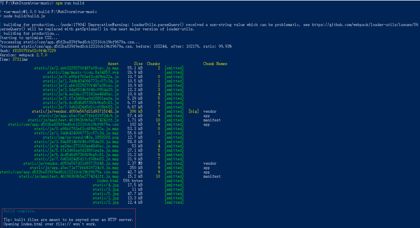420x228 pixels.
Task: Click the 350 kB size value
Action: coord(136,168)
